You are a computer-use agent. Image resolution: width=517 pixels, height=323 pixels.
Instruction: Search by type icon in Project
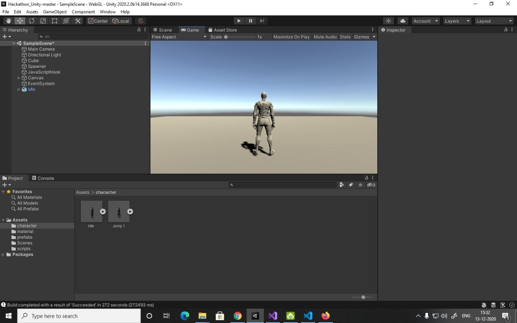(x=342, y=185)
